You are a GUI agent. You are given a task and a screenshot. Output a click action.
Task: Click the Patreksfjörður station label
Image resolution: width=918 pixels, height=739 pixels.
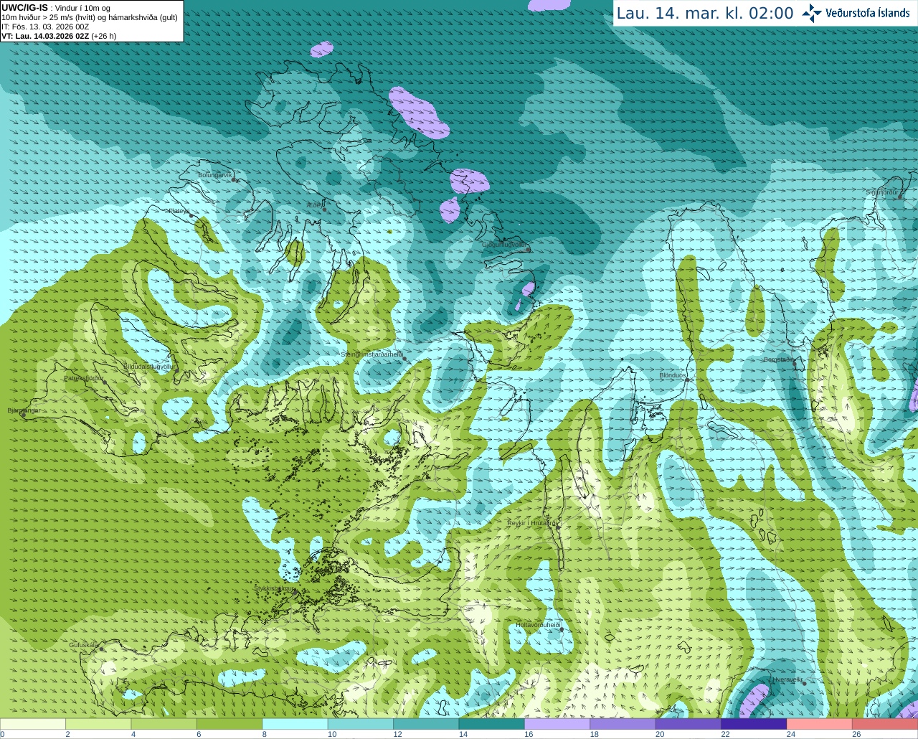pos(83,377)
